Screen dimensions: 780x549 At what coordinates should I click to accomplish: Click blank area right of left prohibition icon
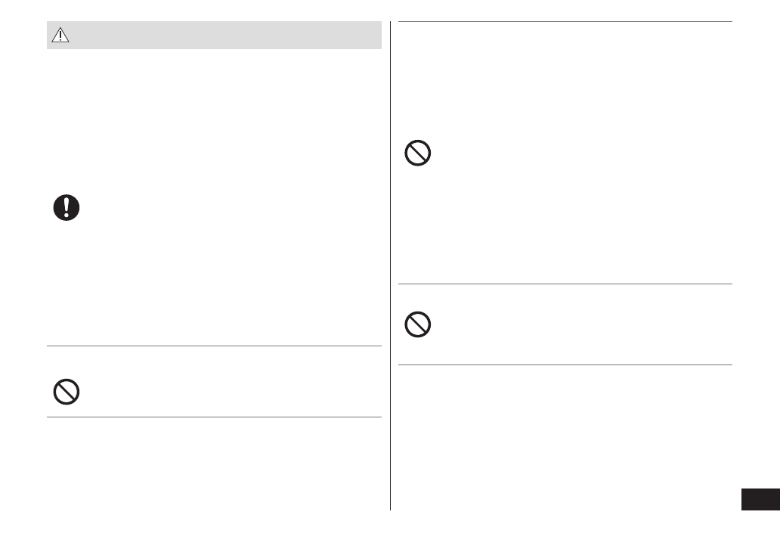(227, 392)
